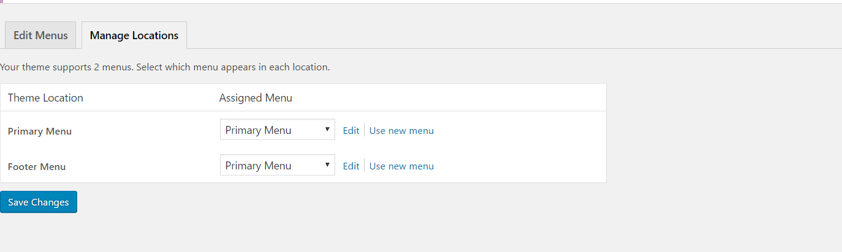
Task: Click Edit link in Footer Menu row
Action: click(x=351, y=166)
